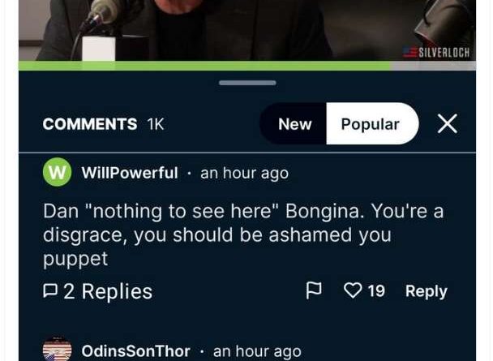493x361 pixels.
Task: Seek on the green video progress bar
Action: pos(204,66)
